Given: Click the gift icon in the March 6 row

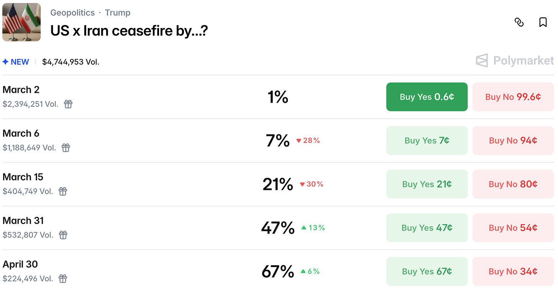Looking at the screenshot, I should (66, 148).
